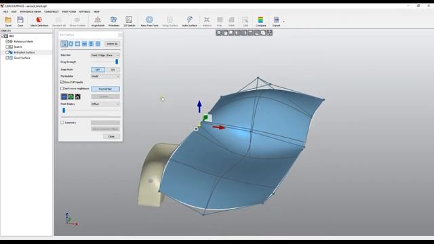Click the Control Net button
The height and width of the screenshot is (244, 434).
105,89
